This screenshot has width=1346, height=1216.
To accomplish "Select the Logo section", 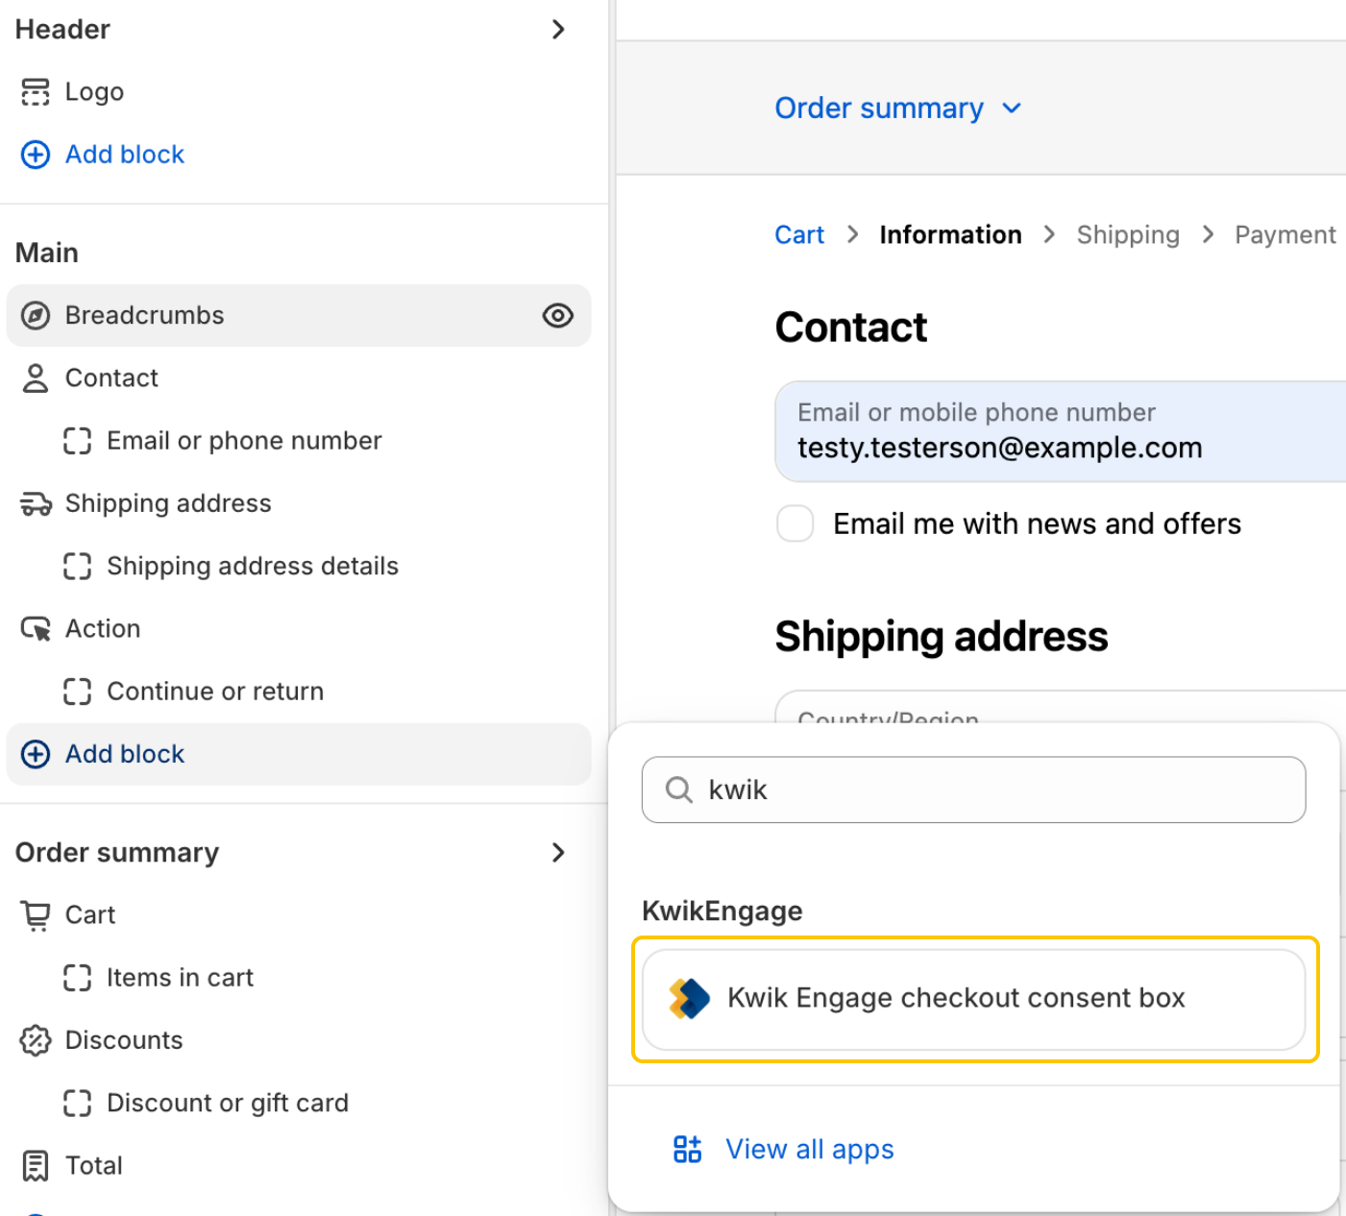I will point(299,92).
